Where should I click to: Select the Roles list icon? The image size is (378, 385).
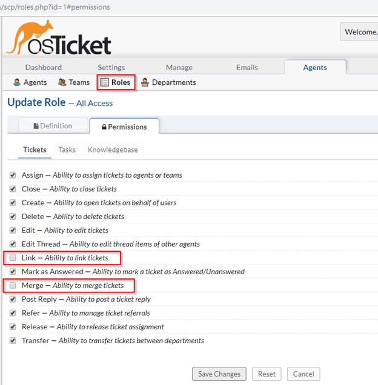click(105, 82)
